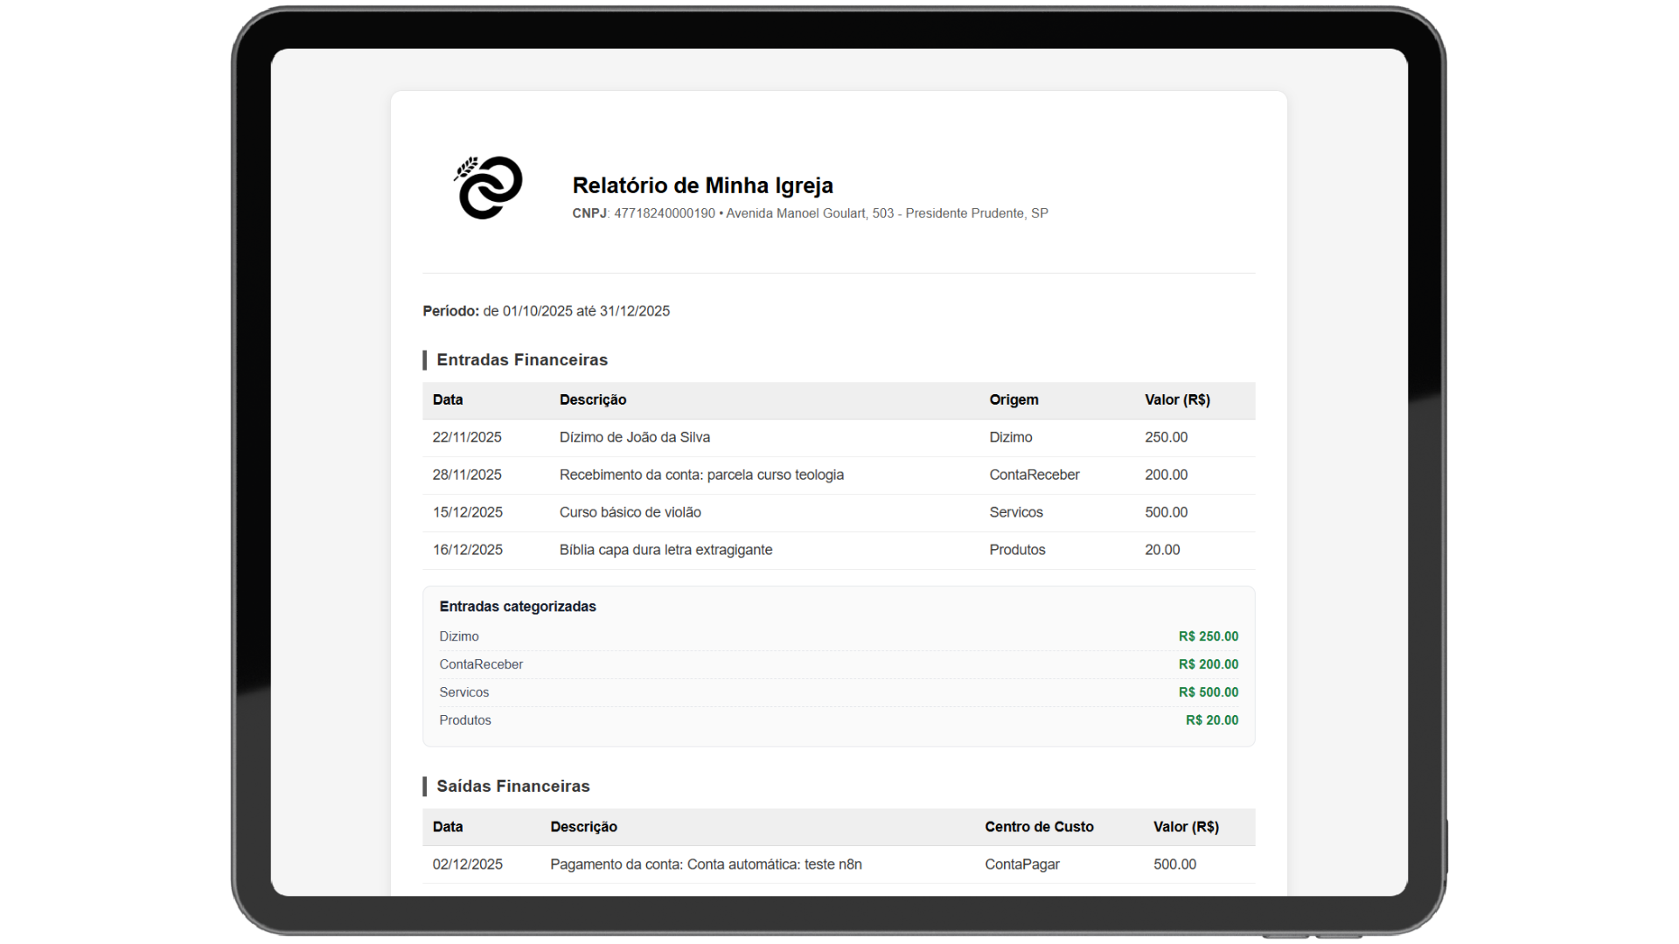Click the CNPJ address line
The height and width of the screenshot is (944, 1679).
[810, 213]
